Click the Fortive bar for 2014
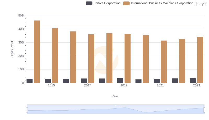This screenshot has width=209, height=120. point(30,81)
